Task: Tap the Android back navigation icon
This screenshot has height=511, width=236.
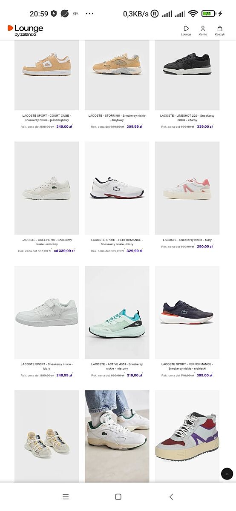Action: coord(171,497)
